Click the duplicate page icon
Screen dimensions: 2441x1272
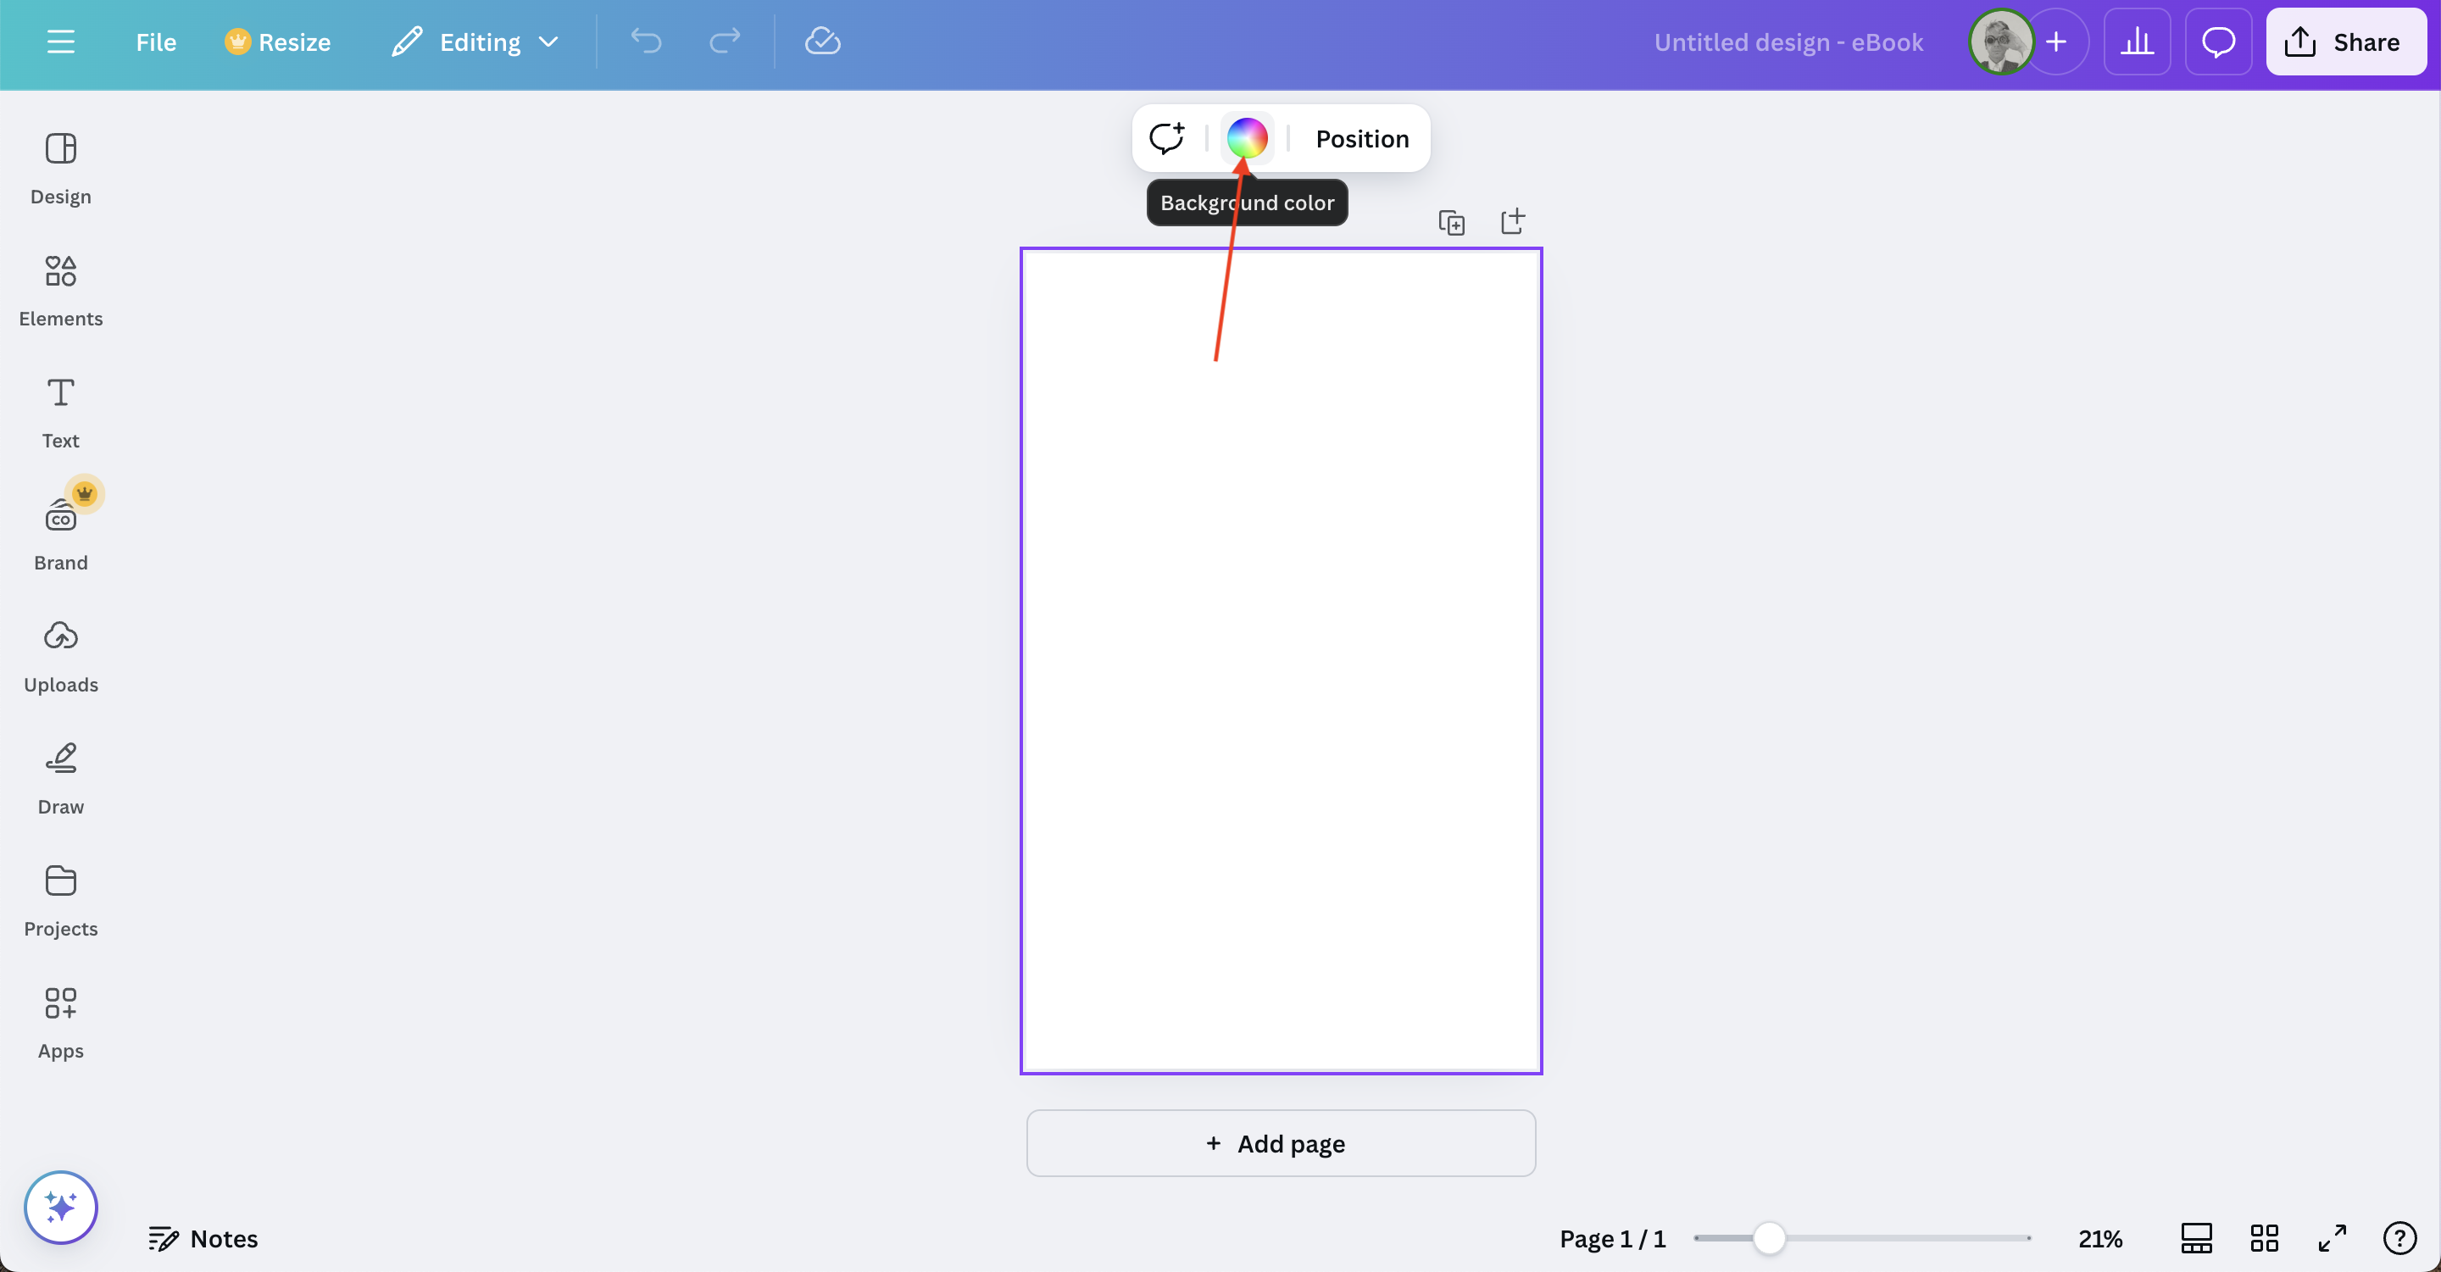point(1452,223)
